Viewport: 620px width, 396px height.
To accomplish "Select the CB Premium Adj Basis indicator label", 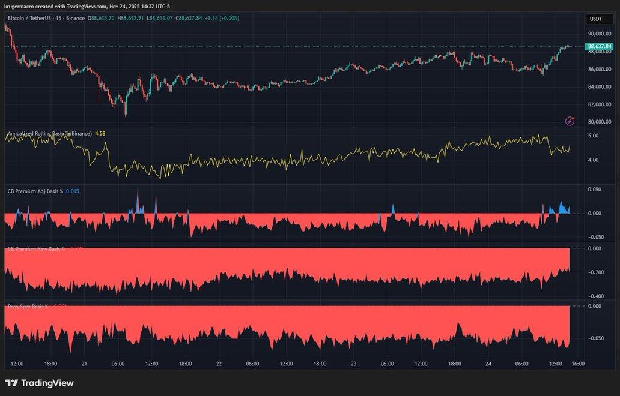I will pyautogui.click(x=35, y=191).
